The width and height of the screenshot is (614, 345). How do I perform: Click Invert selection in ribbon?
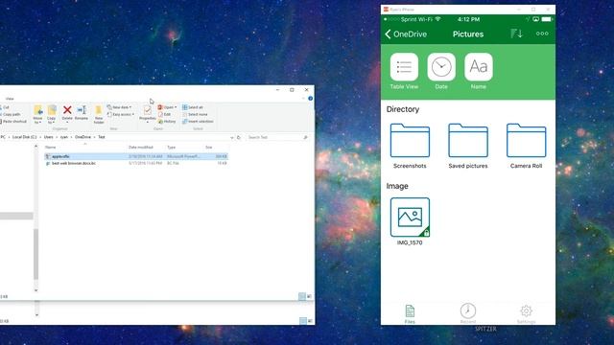[x=198, y=122]
